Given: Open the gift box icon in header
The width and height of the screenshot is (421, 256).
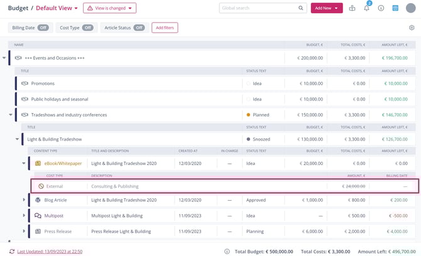Looking at the screenshot, I should click(x=352, y=8).
